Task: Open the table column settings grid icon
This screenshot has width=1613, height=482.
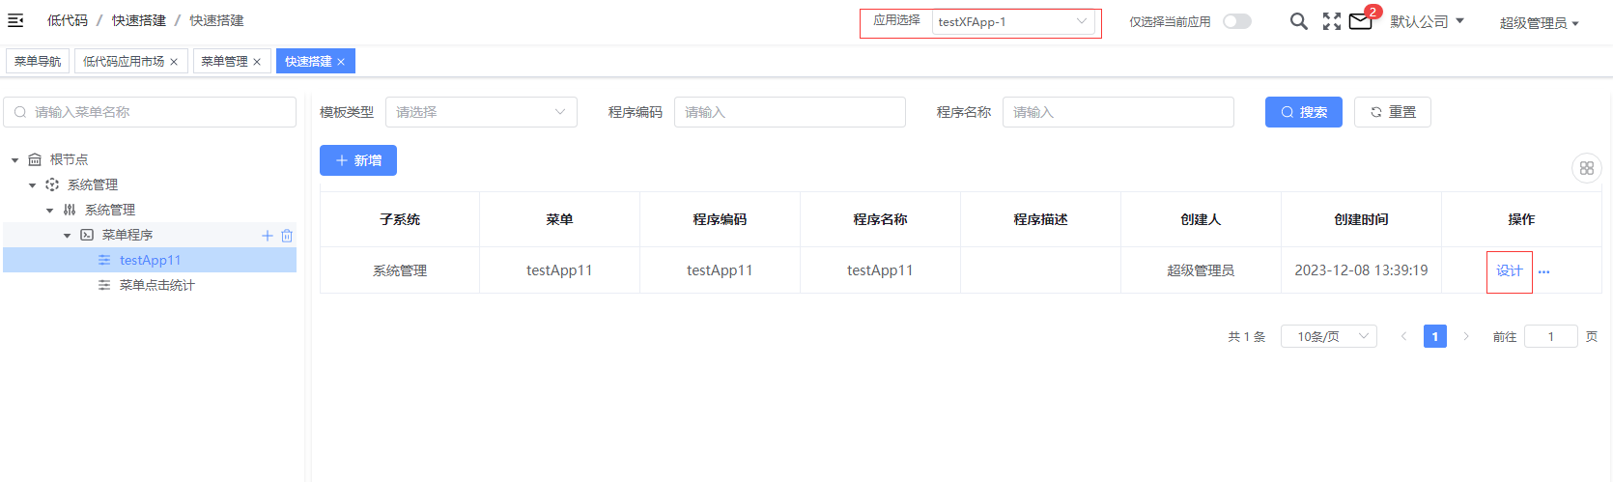Action: (x=1586, y=168)
